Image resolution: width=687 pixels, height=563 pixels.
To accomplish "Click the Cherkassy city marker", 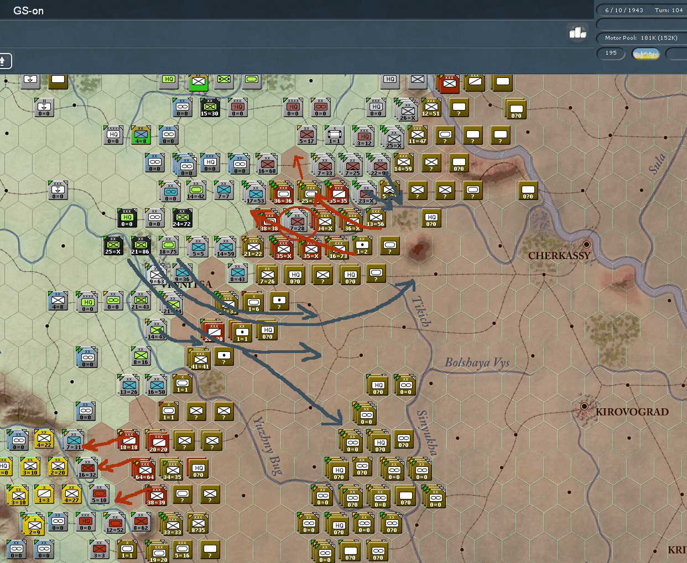I will click(586, 244).
